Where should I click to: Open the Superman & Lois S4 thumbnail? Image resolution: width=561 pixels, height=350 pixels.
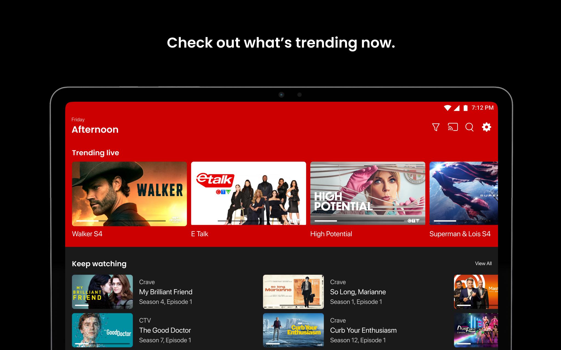click(464, 193)
